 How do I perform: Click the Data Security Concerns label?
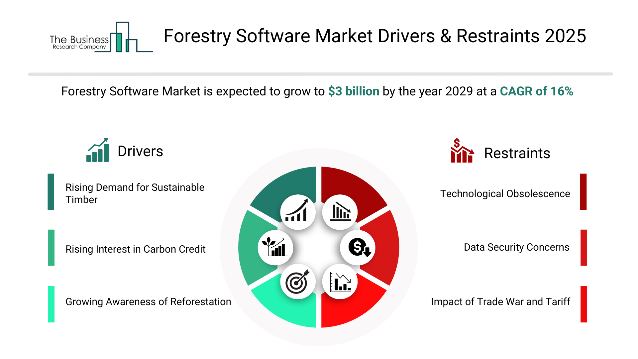(516, 247)
